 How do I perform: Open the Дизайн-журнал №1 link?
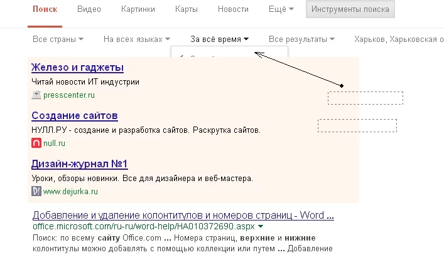(80, 164)
